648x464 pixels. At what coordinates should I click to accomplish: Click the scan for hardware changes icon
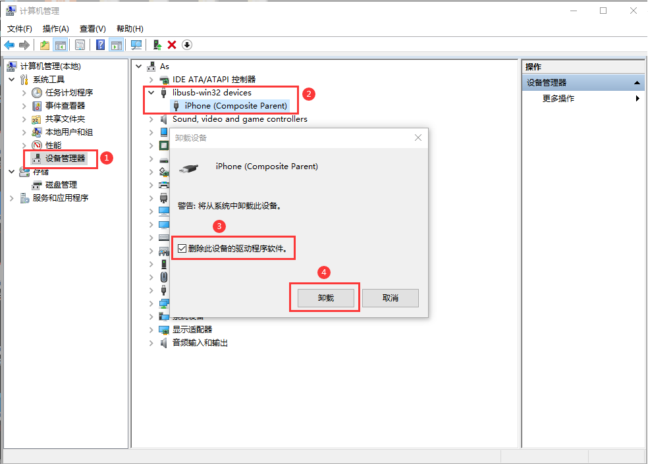tap(136, 45)
